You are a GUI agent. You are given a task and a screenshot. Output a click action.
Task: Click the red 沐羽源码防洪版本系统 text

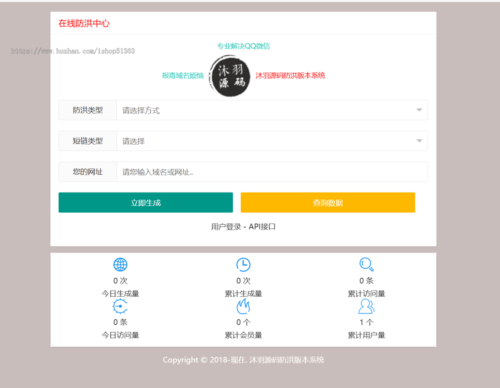click(x=290, y=75)
